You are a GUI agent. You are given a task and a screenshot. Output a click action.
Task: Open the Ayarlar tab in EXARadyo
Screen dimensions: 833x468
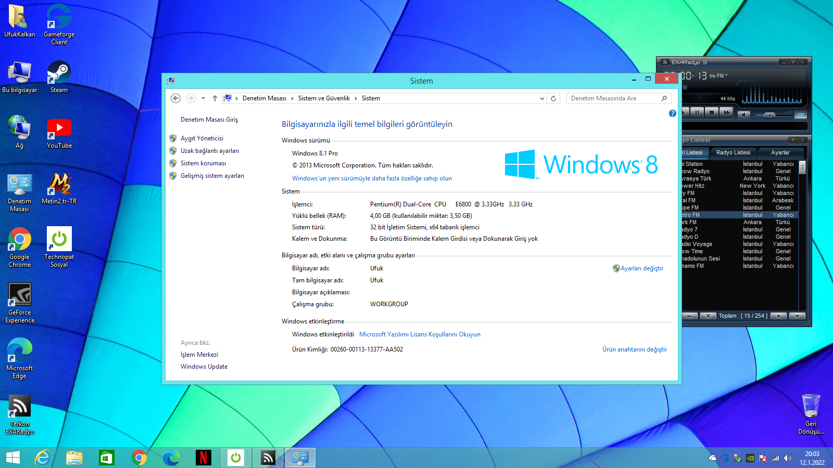tap(780, 152)
